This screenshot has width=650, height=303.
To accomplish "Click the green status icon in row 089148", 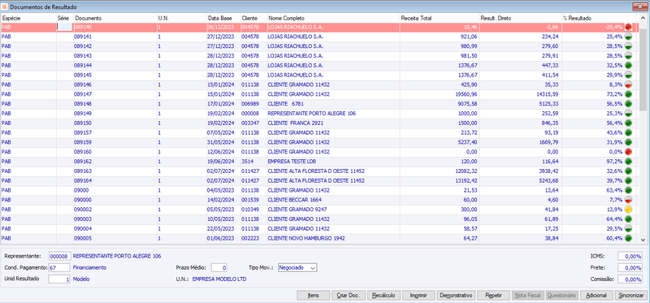I will pyautogui.click(x=628, y=104).
